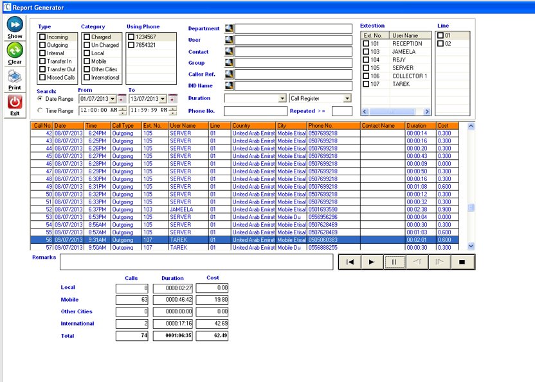This screenshot has height=382, width=535.
Task: Open Department lookup icon
Action: click(x=229, y=29)
